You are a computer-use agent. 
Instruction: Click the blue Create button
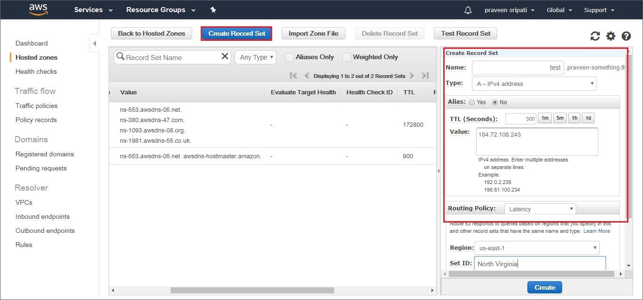pos(545,287)
